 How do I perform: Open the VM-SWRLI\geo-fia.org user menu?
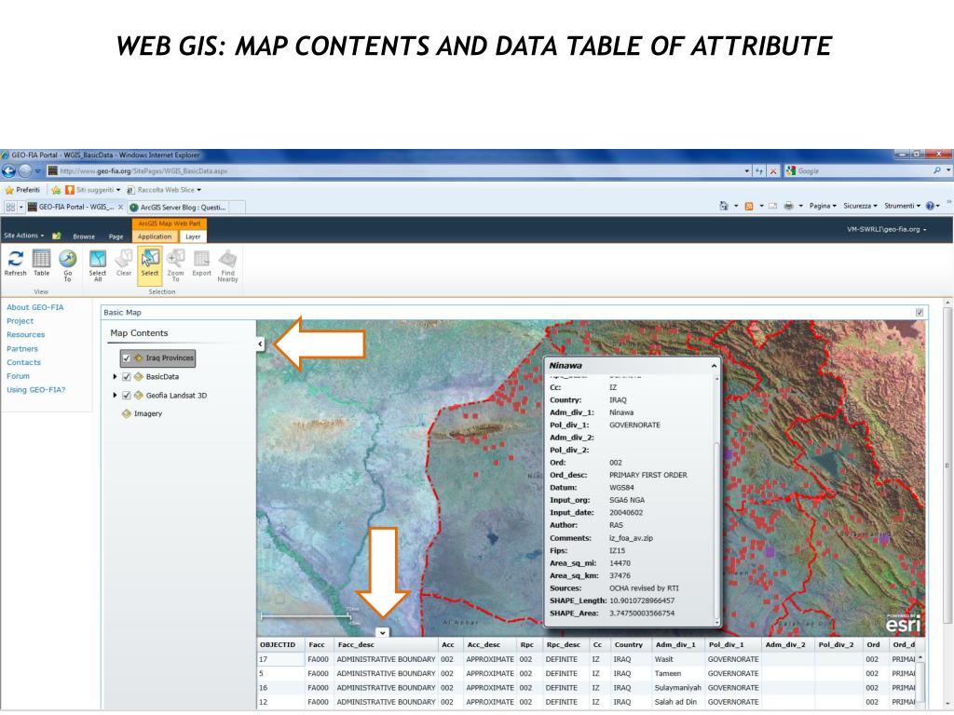pyautogui.click(x=887, y=230)
